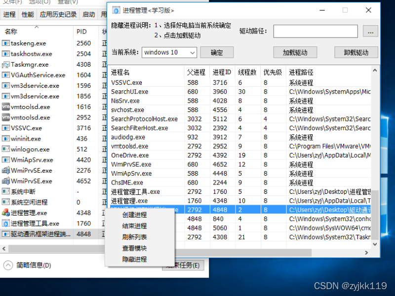This screenshot has height=296, width=395.
Task: Click the 驱动通讯框架进程端 row icon
Action: pyautogui.click(x=5, y=234)
